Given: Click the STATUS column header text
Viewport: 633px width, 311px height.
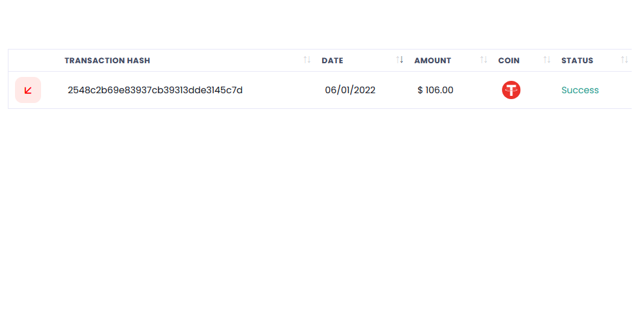Looking at the screenshot, I should [578, 61].
